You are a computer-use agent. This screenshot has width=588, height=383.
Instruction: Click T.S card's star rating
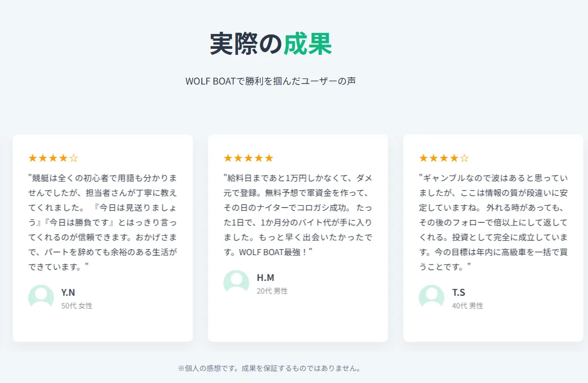[444, 158]
